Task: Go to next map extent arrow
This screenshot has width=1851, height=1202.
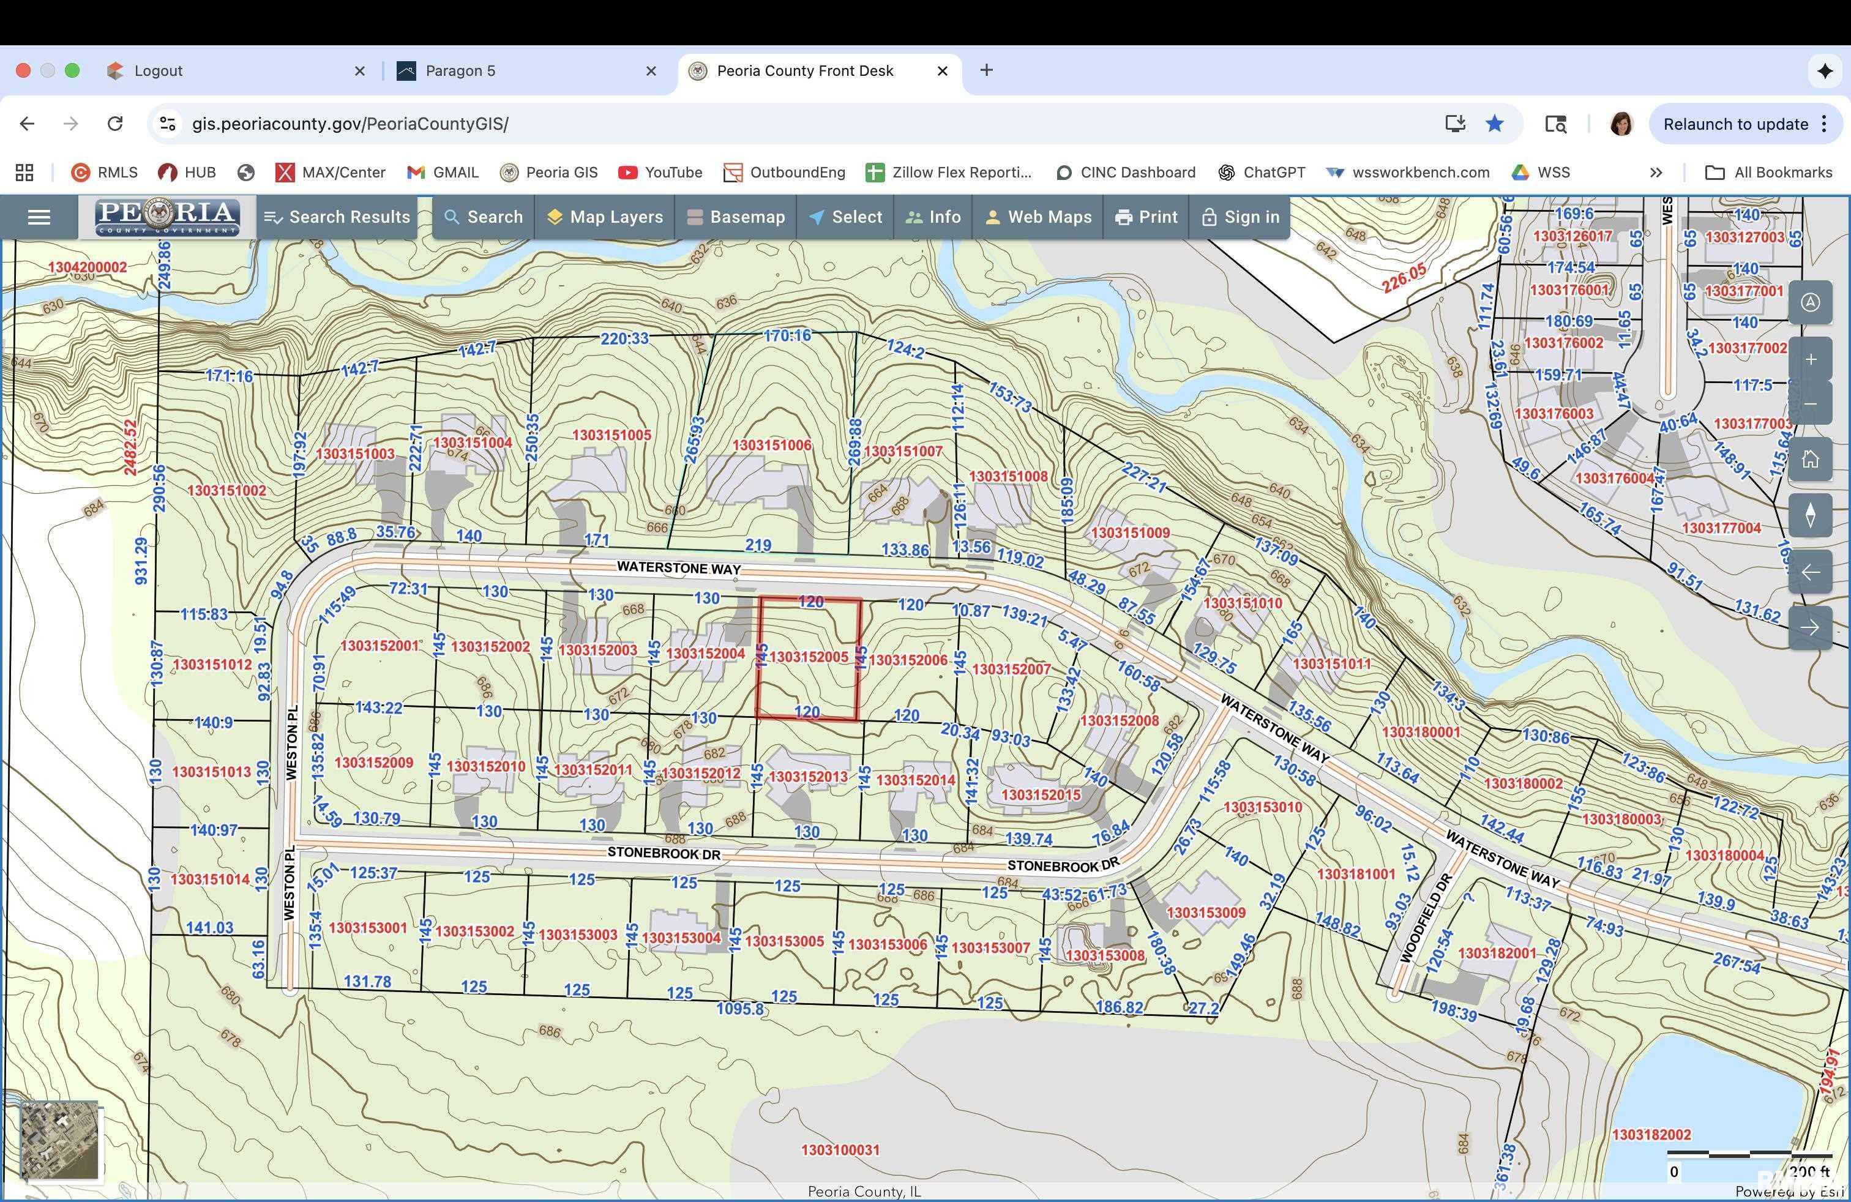Action: (1811, 627)
